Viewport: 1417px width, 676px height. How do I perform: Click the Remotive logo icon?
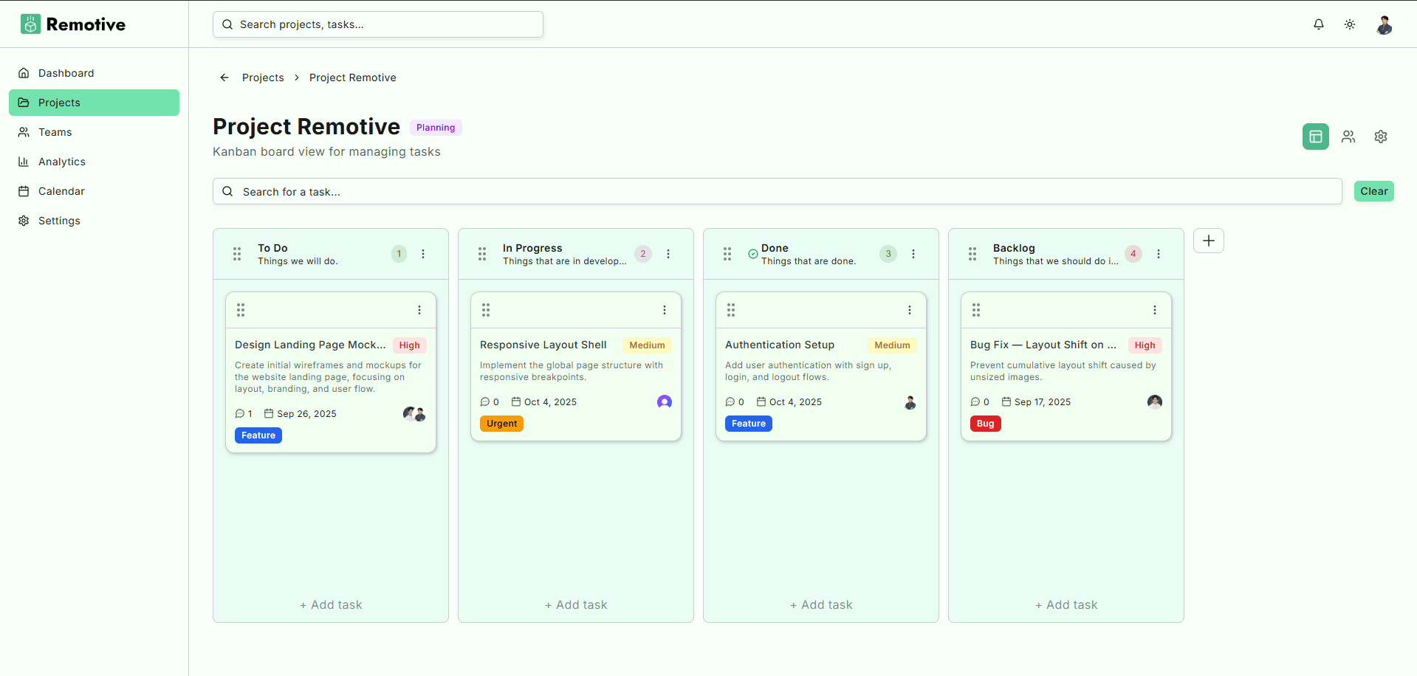coord(30,24)
